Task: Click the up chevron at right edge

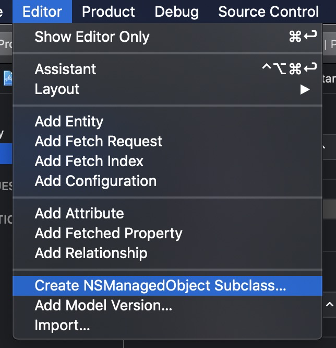Action: 330,304
